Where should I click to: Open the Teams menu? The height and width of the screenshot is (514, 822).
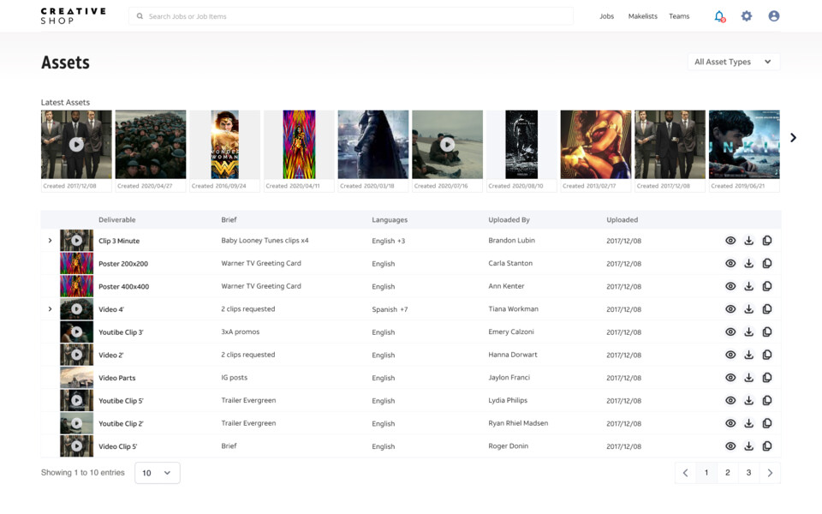679,16
